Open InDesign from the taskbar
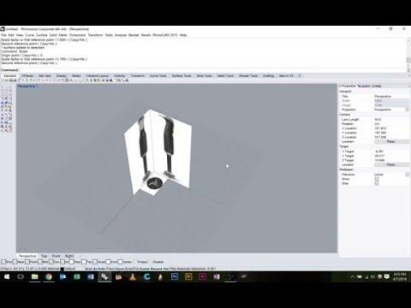Image resolution: width=411 pixels, height=308 pixels. (202, 276)
